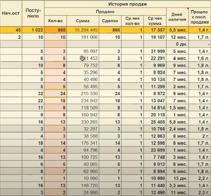Image resolution: width=211 pixels, height=196 pixels.
Task: Click the 'Посту-пило' column header
Action: (x=33, y=13)
